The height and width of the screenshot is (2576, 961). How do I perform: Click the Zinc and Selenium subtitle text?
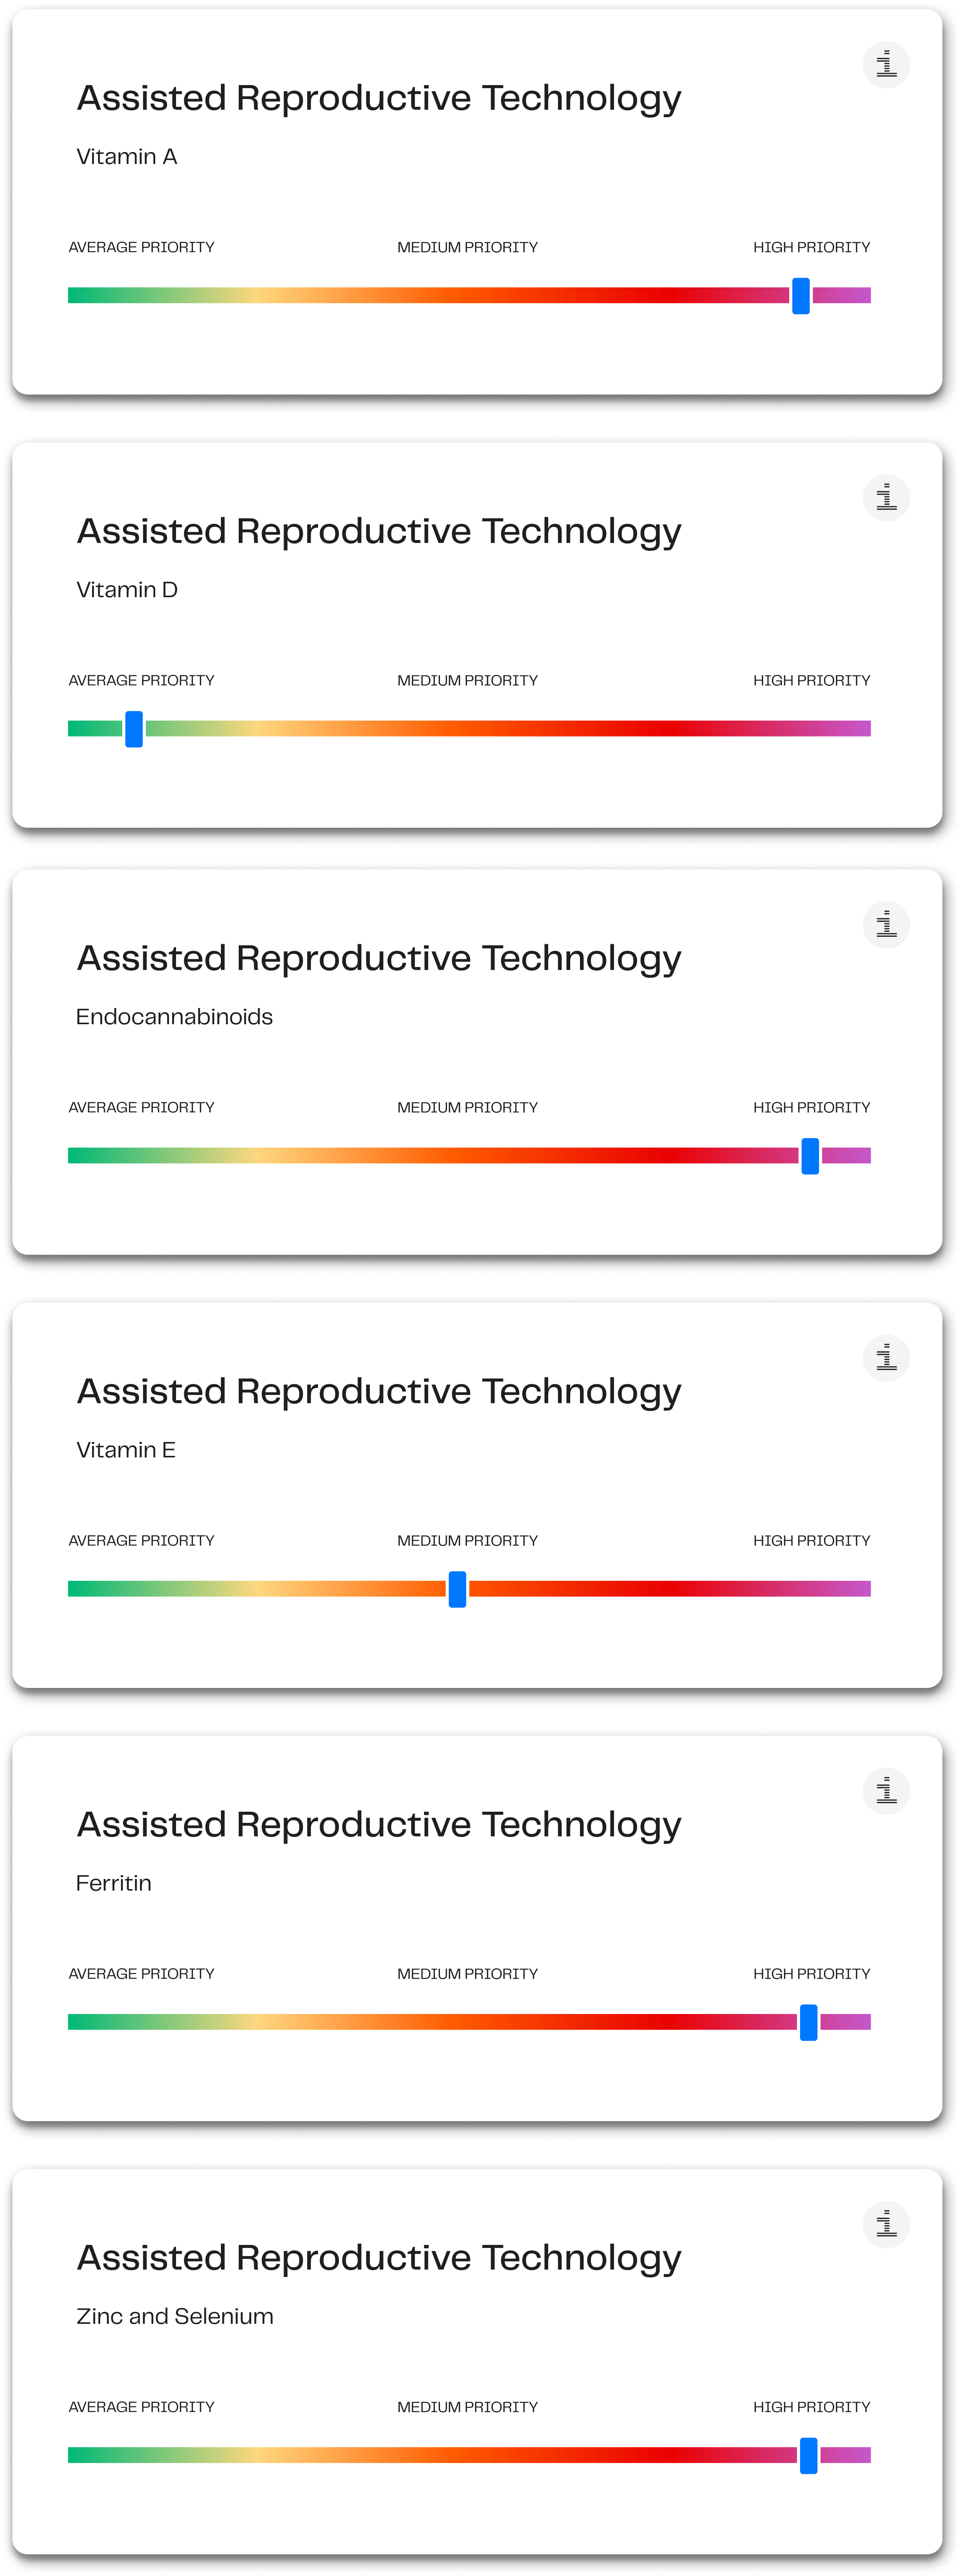click(x=175, y=2316)
